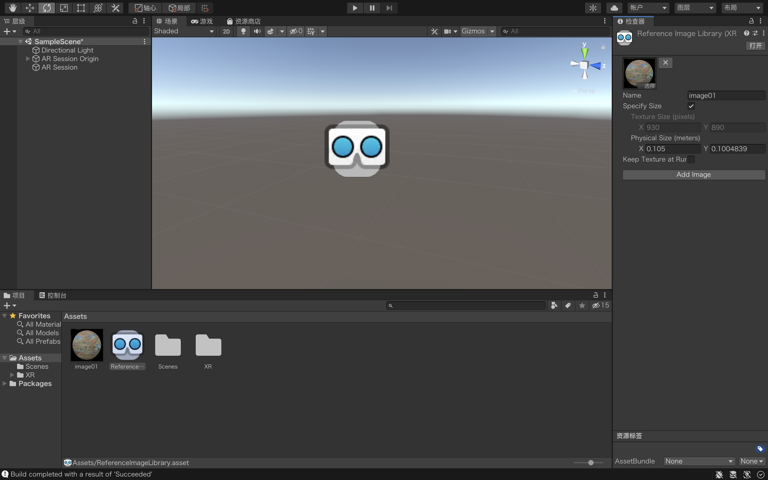Select the Hand tool in toolbar
Image resolution: width=768 pixels, height=480 pixels.
coord(13,8)
